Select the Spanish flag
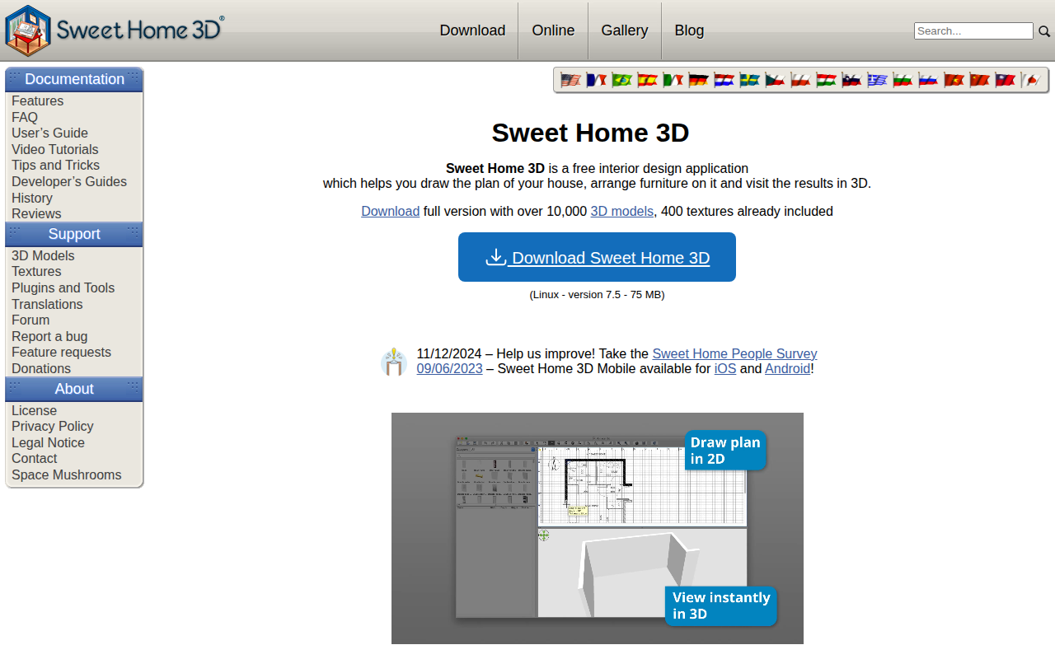 pos(647,80)
